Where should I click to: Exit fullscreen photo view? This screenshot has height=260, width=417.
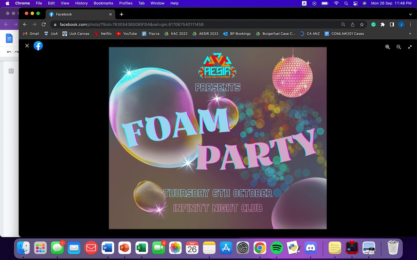click(410, 47)
